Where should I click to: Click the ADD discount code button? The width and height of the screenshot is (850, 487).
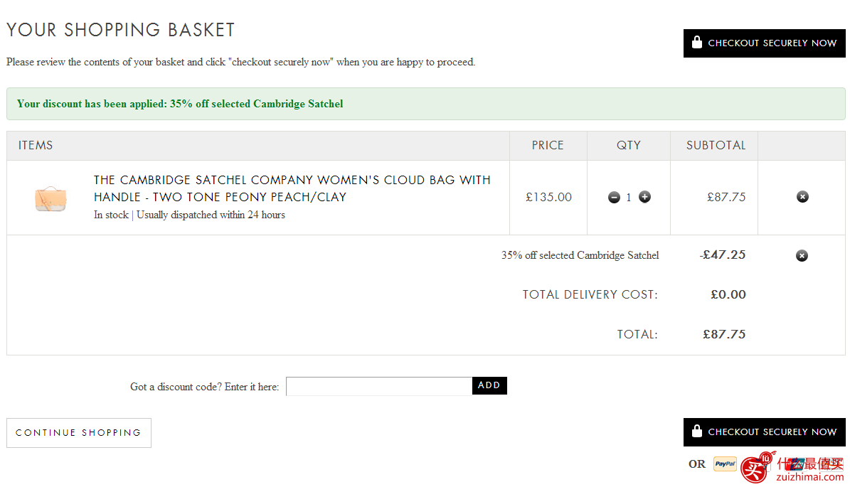point(489,386)
